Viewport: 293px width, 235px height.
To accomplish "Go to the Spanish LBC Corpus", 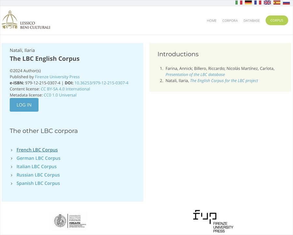I will pos(38,183).
